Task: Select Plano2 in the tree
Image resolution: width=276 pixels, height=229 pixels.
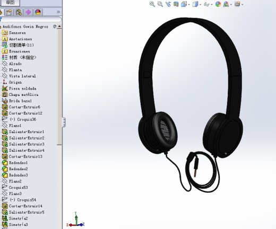Action: [15, 181]
